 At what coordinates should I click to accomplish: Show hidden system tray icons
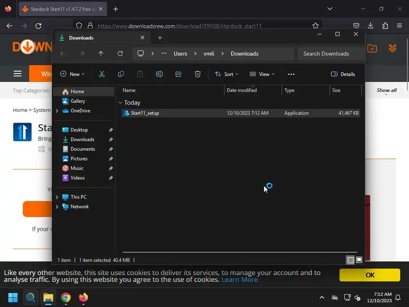tap(322, 297)
